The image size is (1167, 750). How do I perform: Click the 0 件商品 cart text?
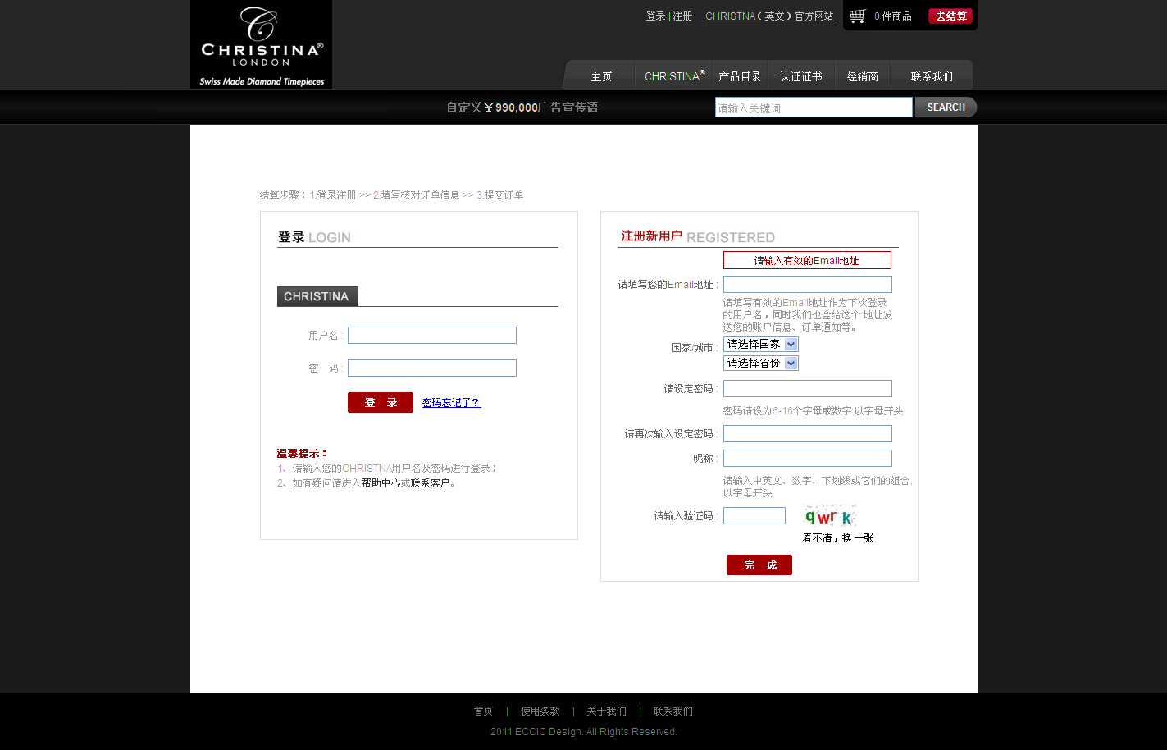[x=893, y=16]
